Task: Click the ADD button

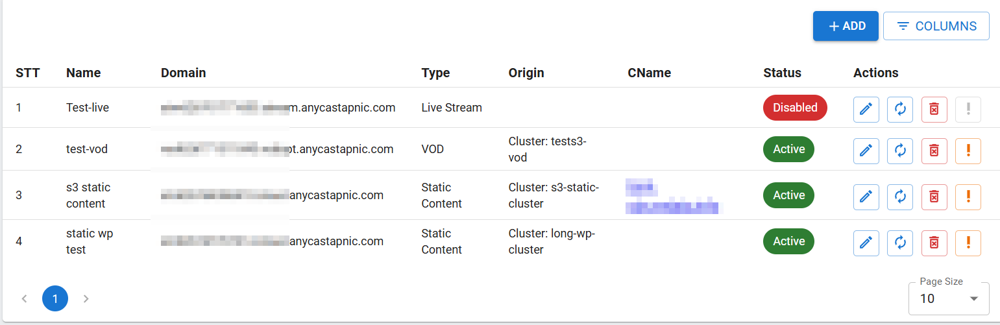Action: 846,26
